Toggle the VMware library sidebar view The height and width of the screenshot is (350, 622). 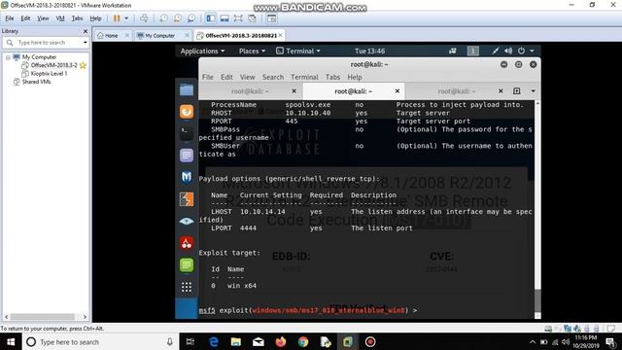(211, 18)
